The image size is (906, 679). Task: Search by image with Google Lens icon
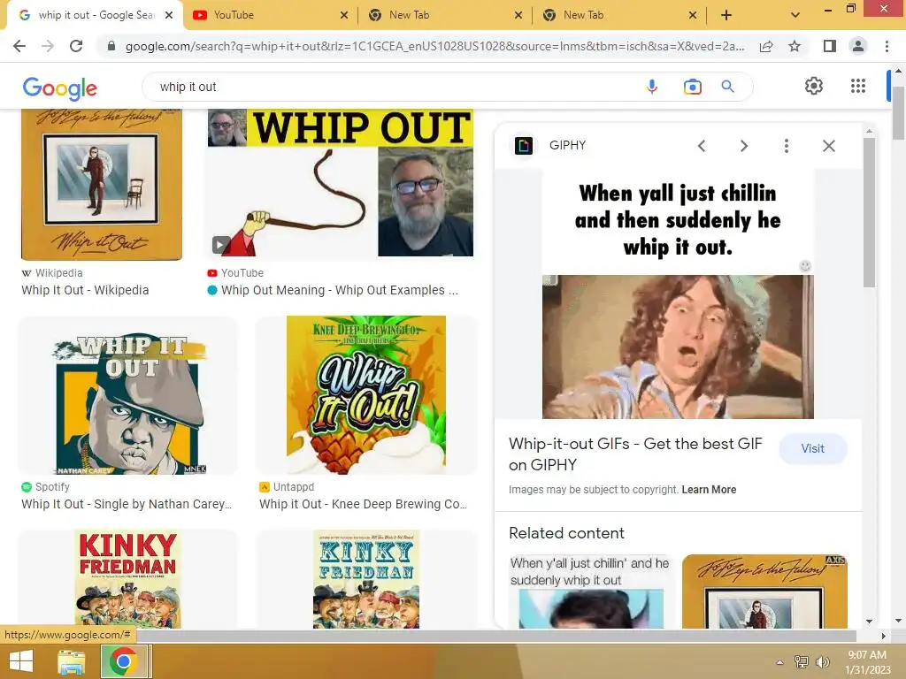pos(692,87)
